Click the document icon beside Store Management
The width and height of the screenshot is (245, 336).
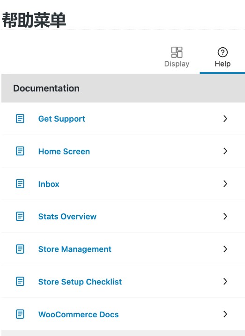(20, 249)
